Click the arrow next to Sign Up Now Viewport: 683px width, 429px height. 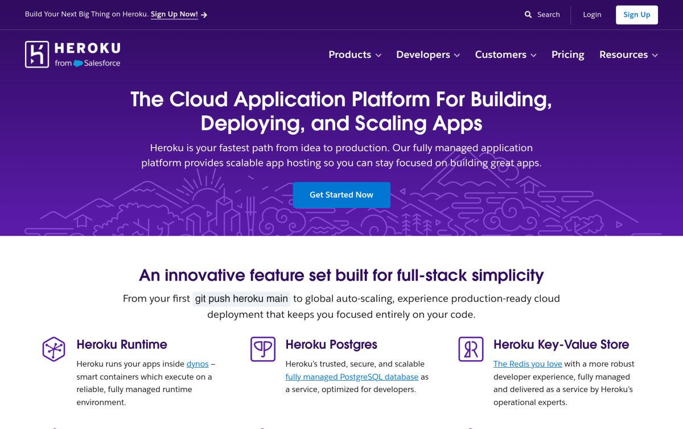pos(204,15)
